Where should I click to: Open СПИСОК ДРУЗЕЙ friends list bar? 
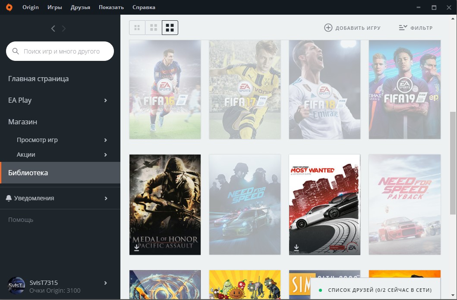[x=375, y=289]
